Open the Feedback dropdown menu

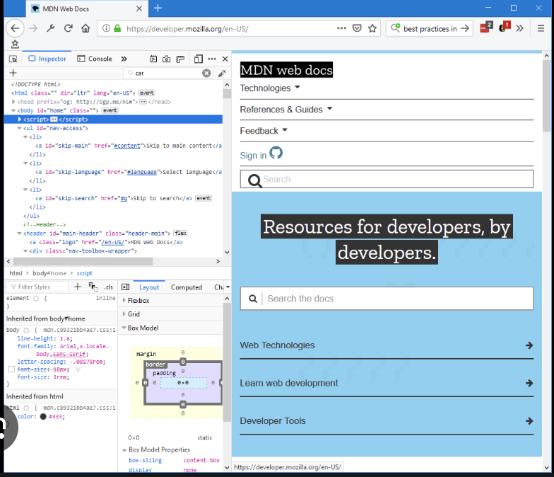(x=264, y=131)
